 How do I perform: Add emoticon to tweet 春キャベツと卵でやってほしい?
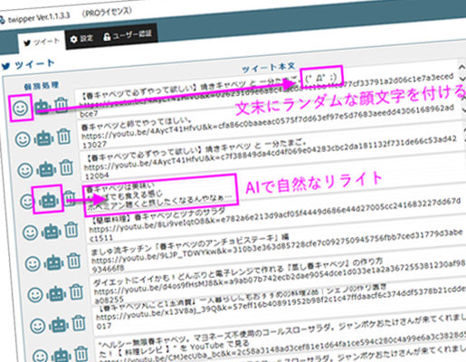tap(23, 139)
